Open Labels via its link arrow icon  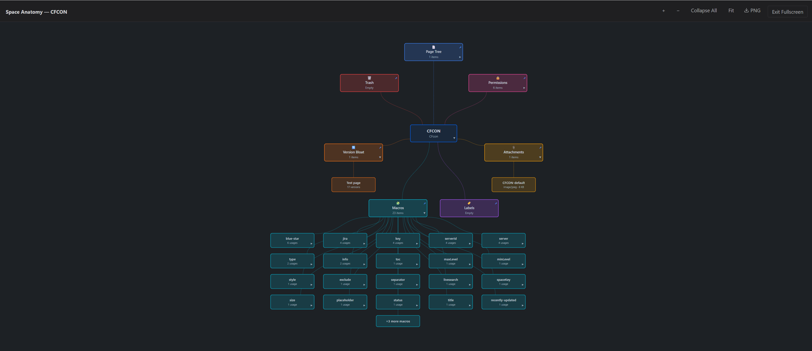(496, 203)
